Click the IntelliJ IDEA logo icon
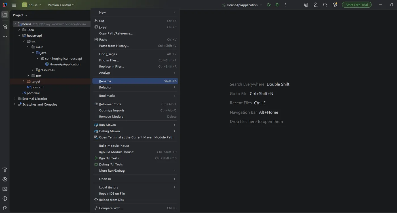This screenshot has height=213, width=397. tap(5, 5)
